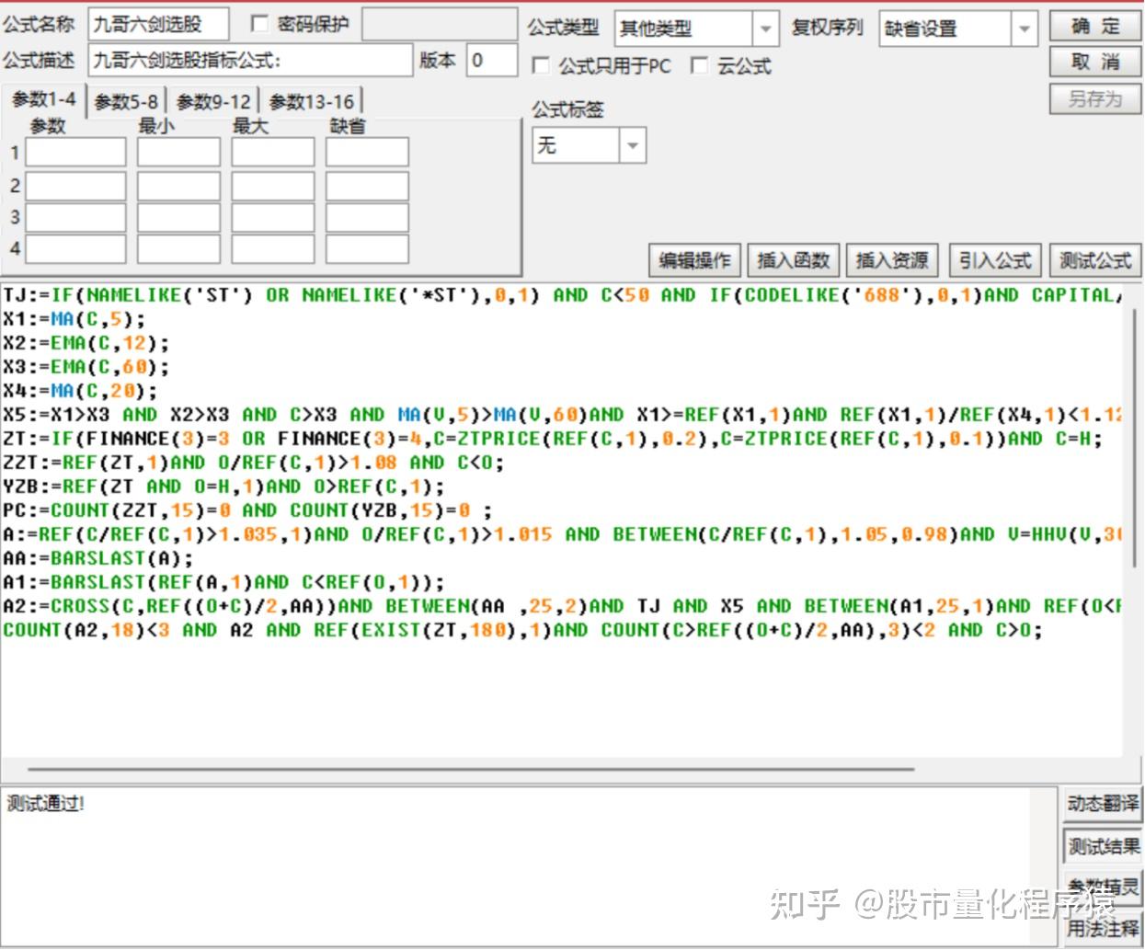Click parameter row 2 name field
The width and height of the screenshot is (1145, 950).
[x=75, y=185]
